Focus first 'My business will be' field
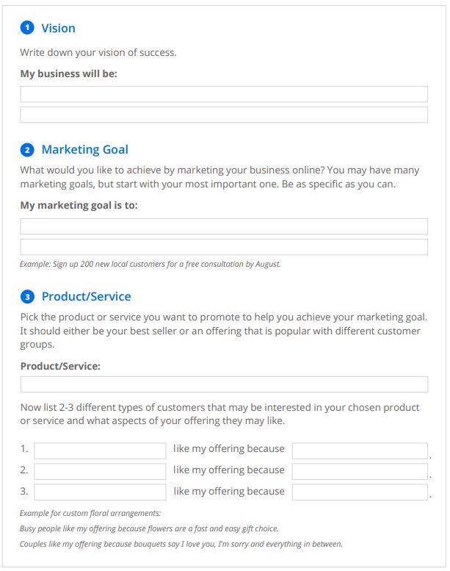 224,94
